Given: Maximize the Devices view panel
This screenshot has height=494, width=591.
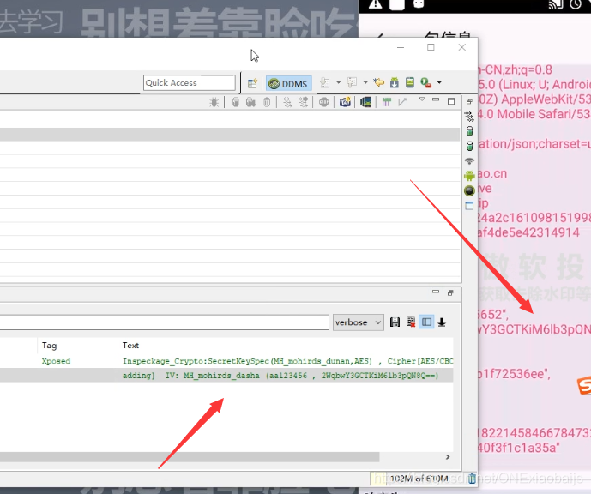Looking at the screenshot, I should (451, 101).
